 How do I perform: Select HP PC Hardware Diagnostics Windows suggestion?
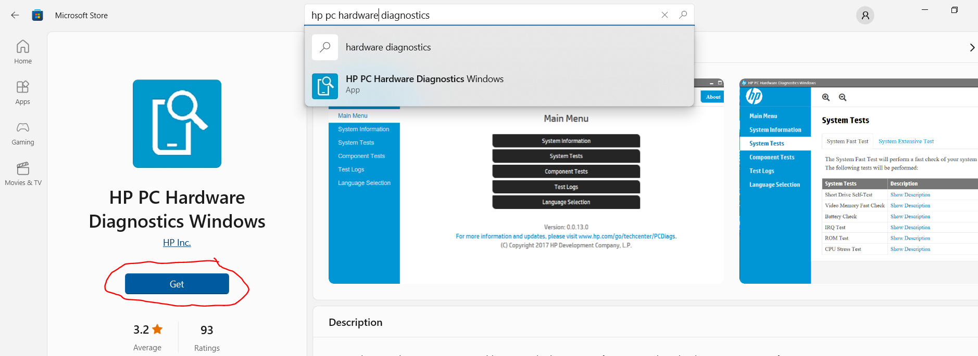[499, 86]
